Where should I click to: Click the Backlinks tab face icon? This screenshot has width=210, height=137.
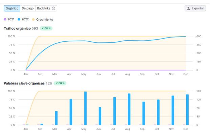(54, 8)
